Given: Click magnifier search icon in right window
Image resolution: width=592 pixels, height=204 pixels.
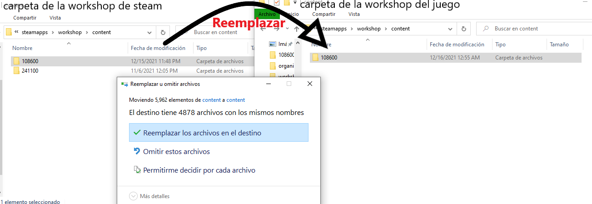Looking at the screenshot, I should pos(487,29).
